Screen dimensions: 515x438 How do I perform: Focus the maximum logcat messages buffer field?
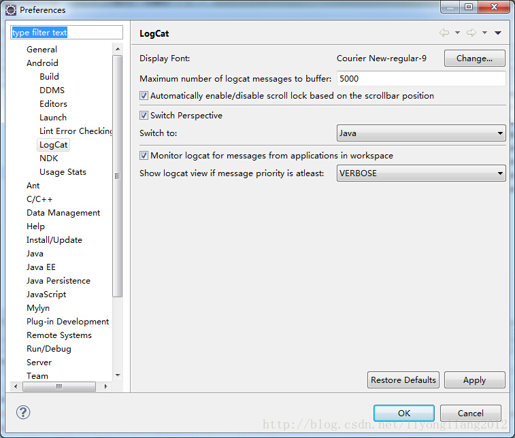click(421, 79)
